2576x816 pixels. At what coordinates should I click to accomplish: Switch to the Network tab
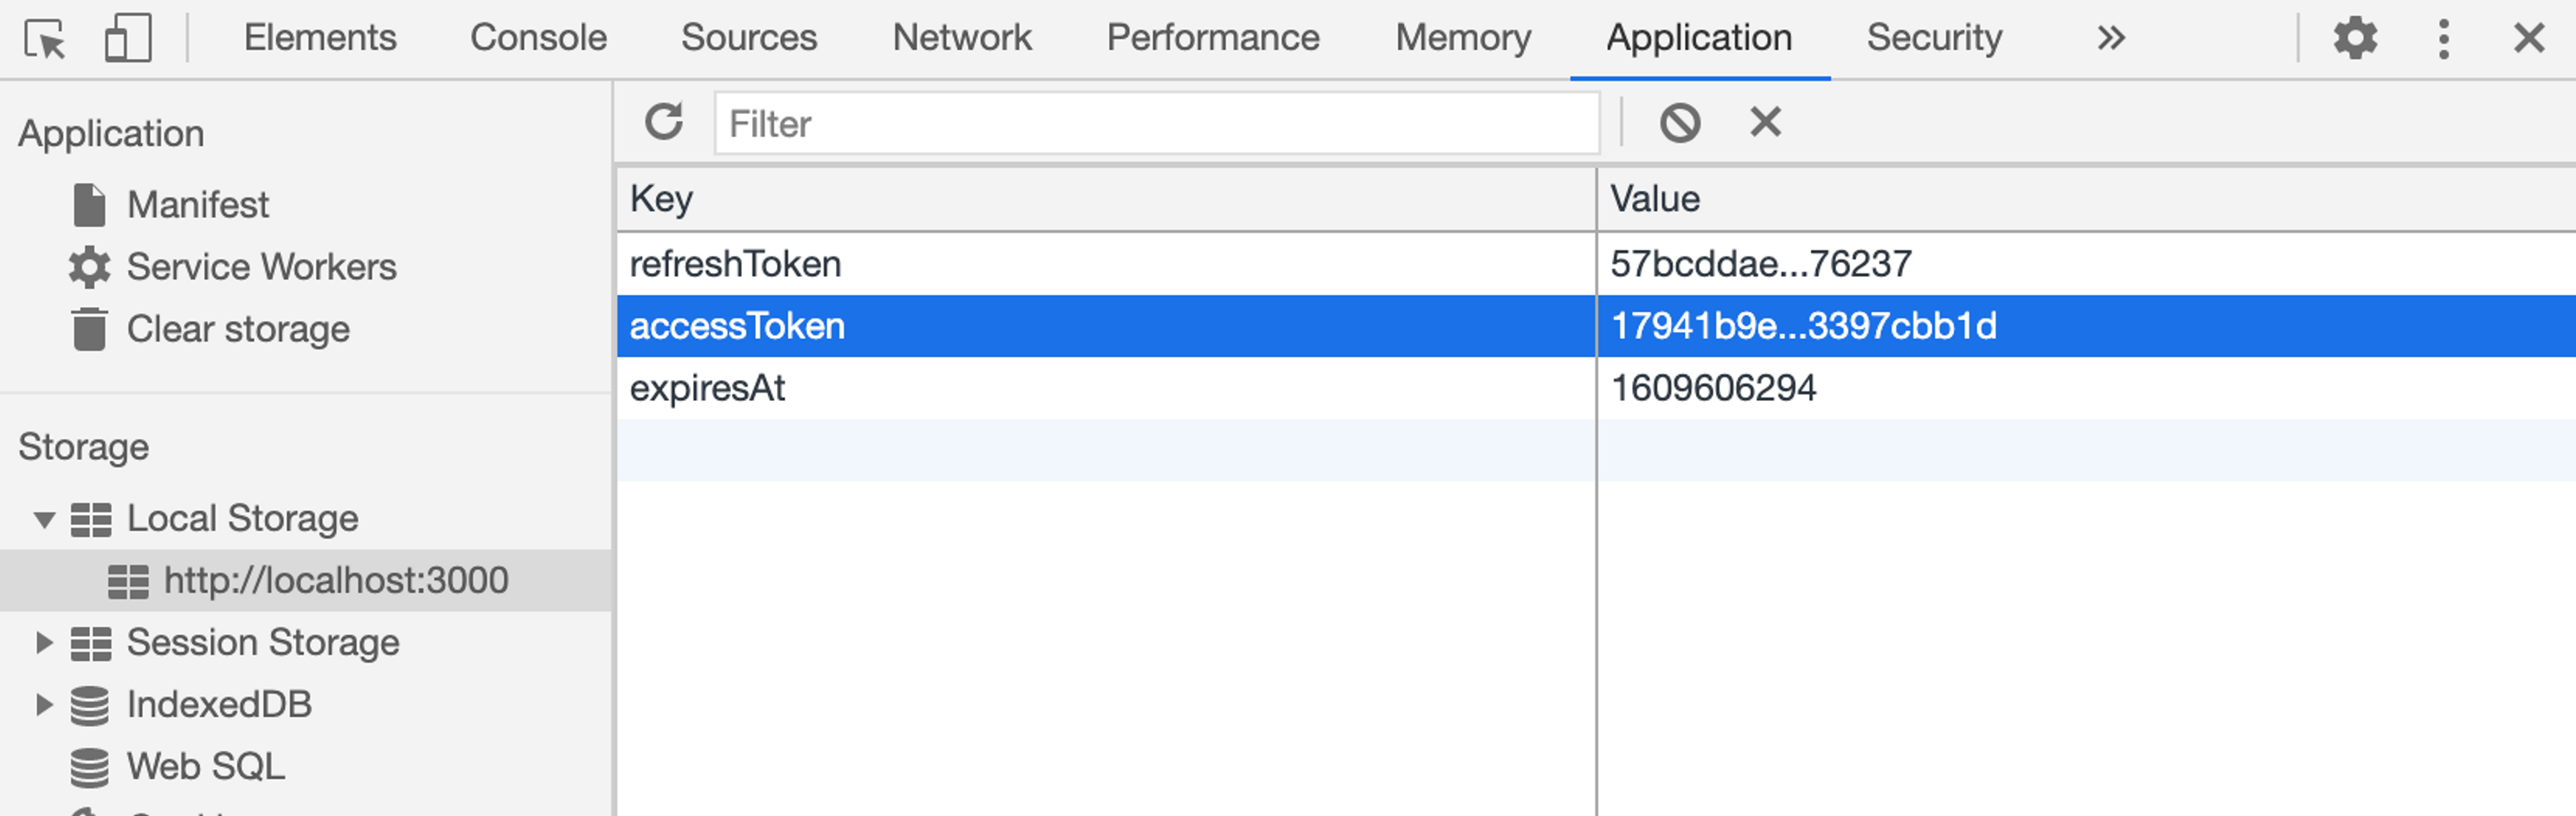(961, 38)
